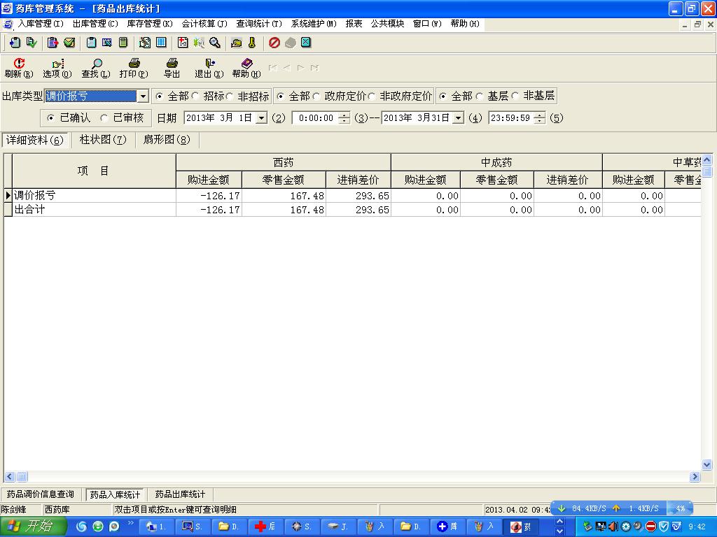This screenshot has width=717, height=537.
Task: Open the 查询统计 menu
Action: pos(259,24)
